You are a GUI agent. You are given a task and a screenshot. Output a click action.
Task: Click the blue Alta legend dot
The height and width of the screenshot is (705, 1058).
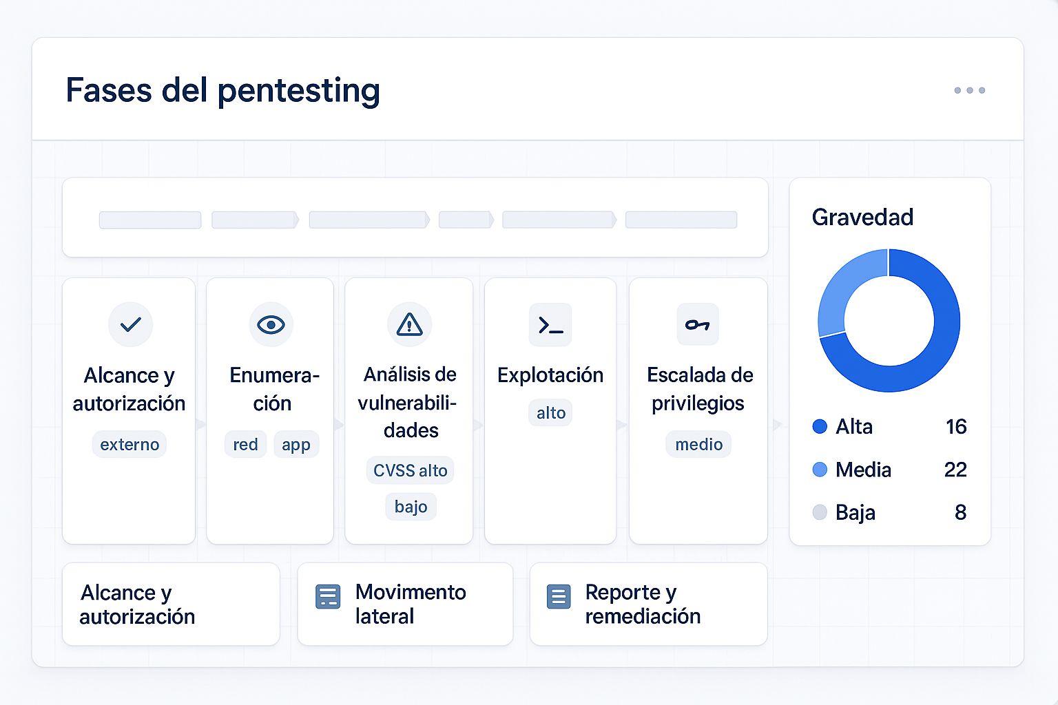(x=819, y=427)
